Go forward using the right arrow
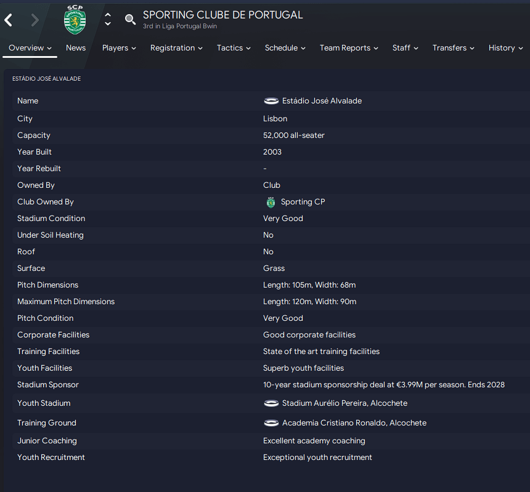Image resolution: width=530 pixels, height=492 pixels. click(x=35, y=20)
